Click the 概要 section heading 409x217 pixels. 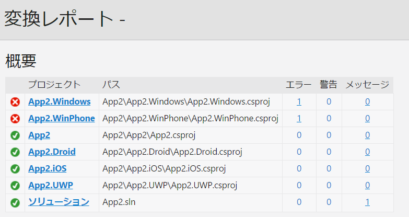tap(21, 61)
